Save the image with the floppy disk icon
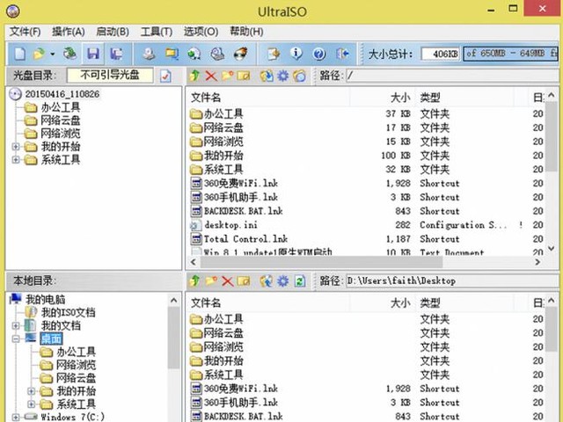This screenshot has height=422, width=563. pyautogui.click(x=93, y=55)
